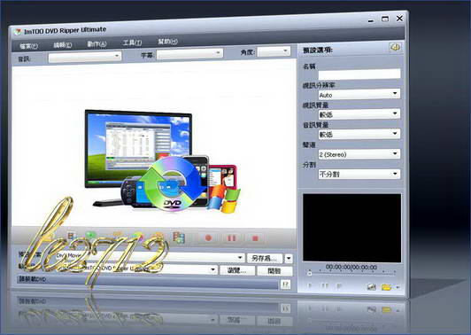471x335 pixels.
Task: Click the 另存為... save-as button
Action: click(265, 258)
